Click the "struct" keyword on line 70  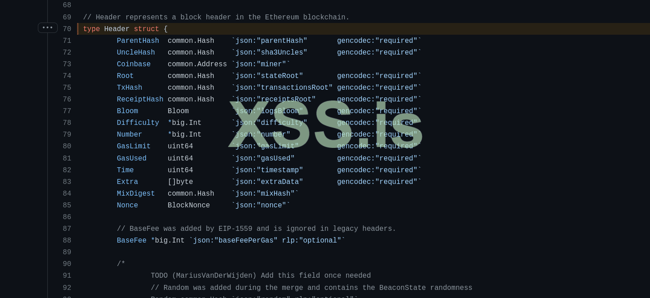pos(146,29)
